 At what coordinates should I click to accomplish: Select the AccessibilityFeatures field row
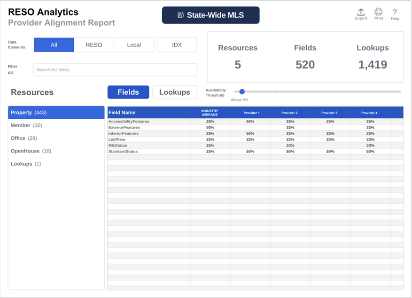click(256, 122)
